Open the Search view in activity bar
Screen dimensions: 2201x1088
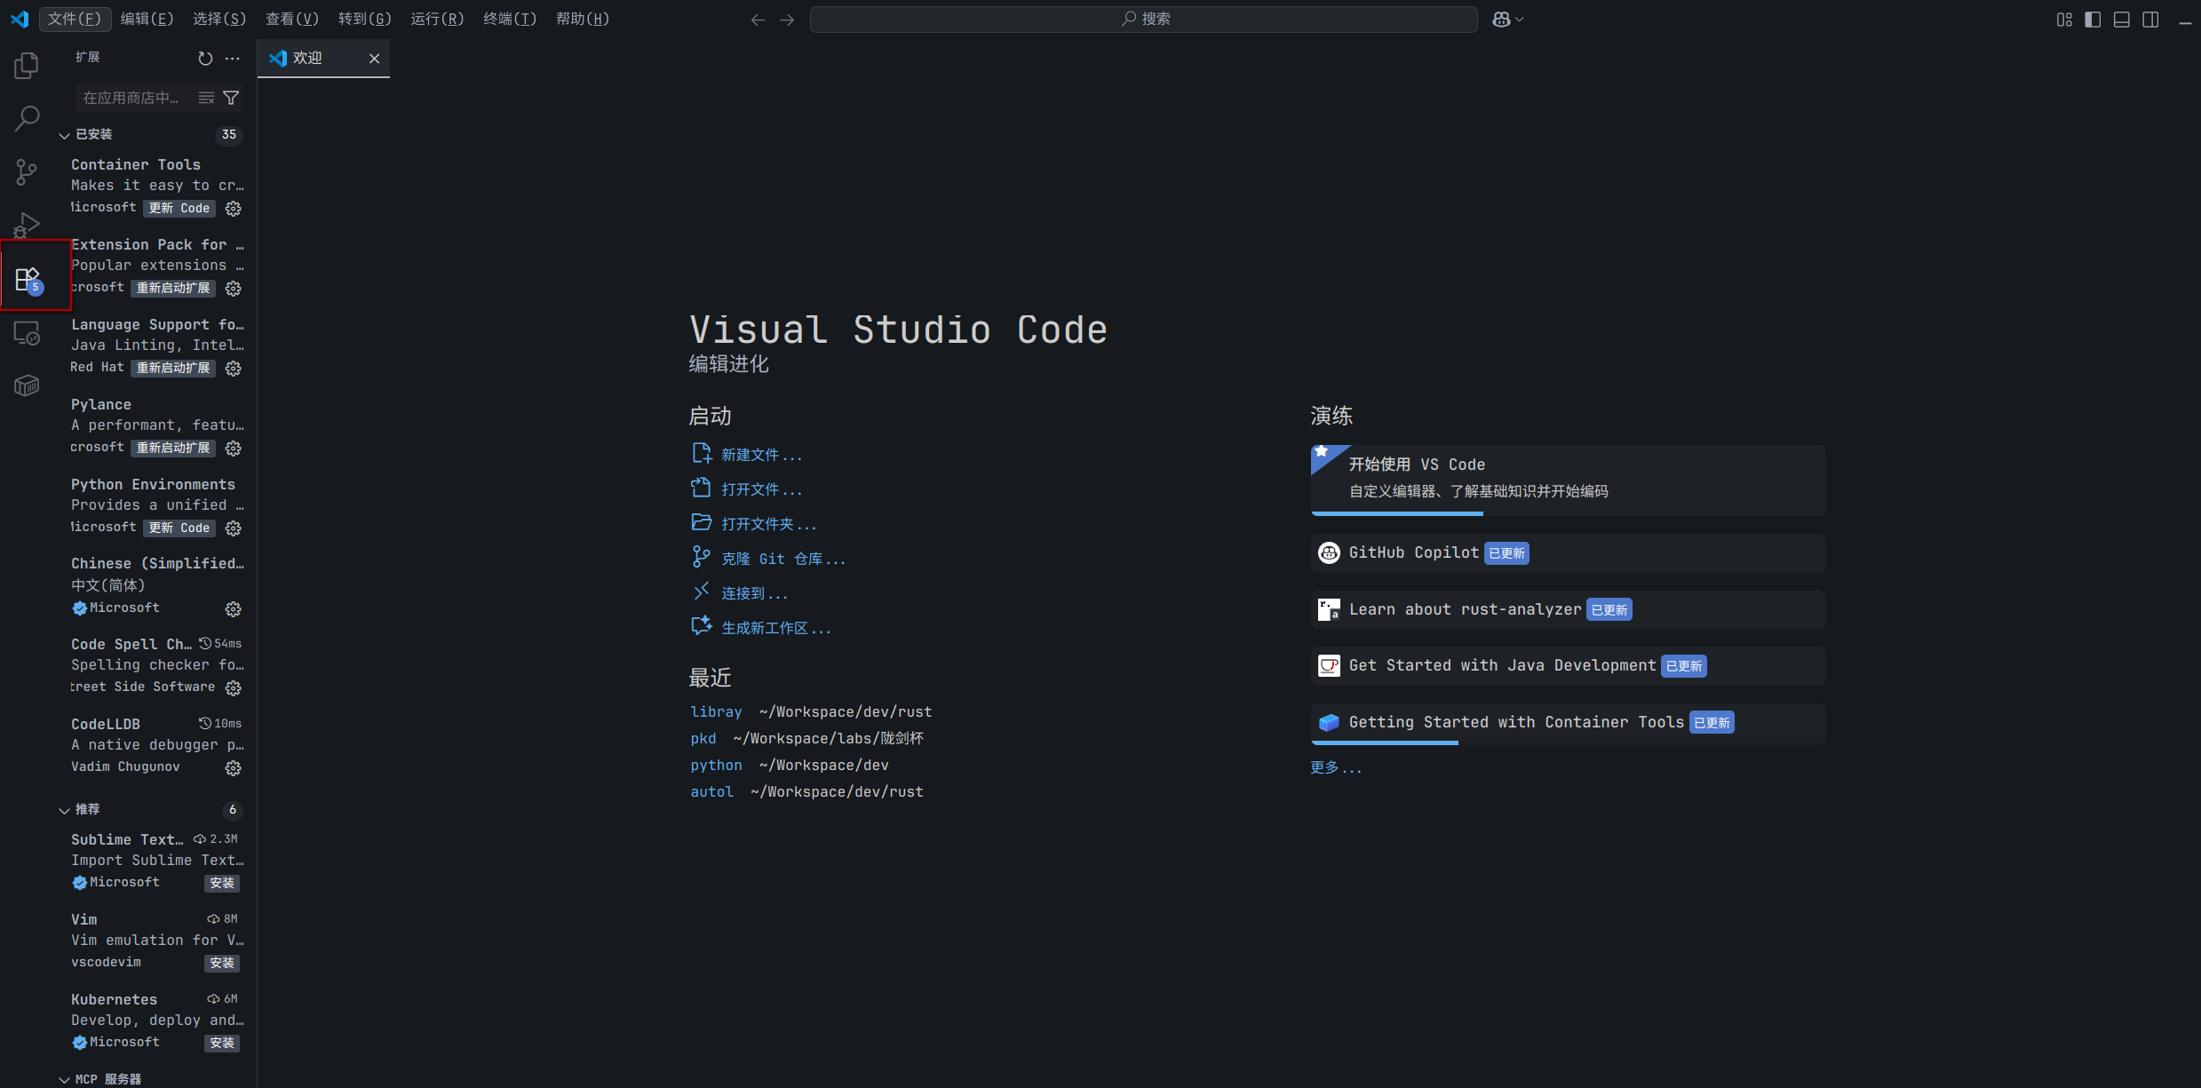[27, 118]
